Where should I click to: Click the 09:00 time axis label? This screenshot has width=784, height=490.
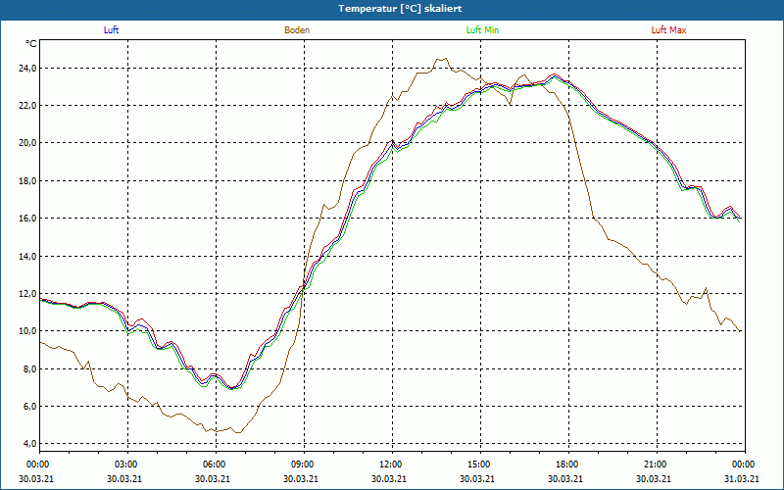[x=302, y=465]
